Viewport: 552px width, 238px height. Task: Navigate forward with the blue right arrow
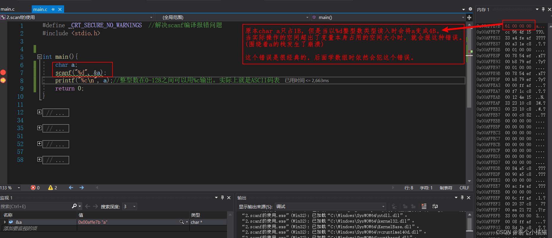tap(82, 188)
